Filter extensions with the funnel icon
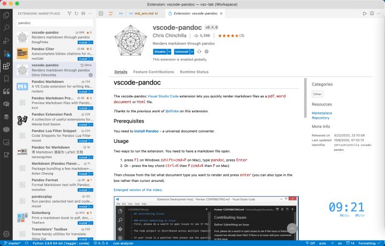 click(x=70, y=13)
